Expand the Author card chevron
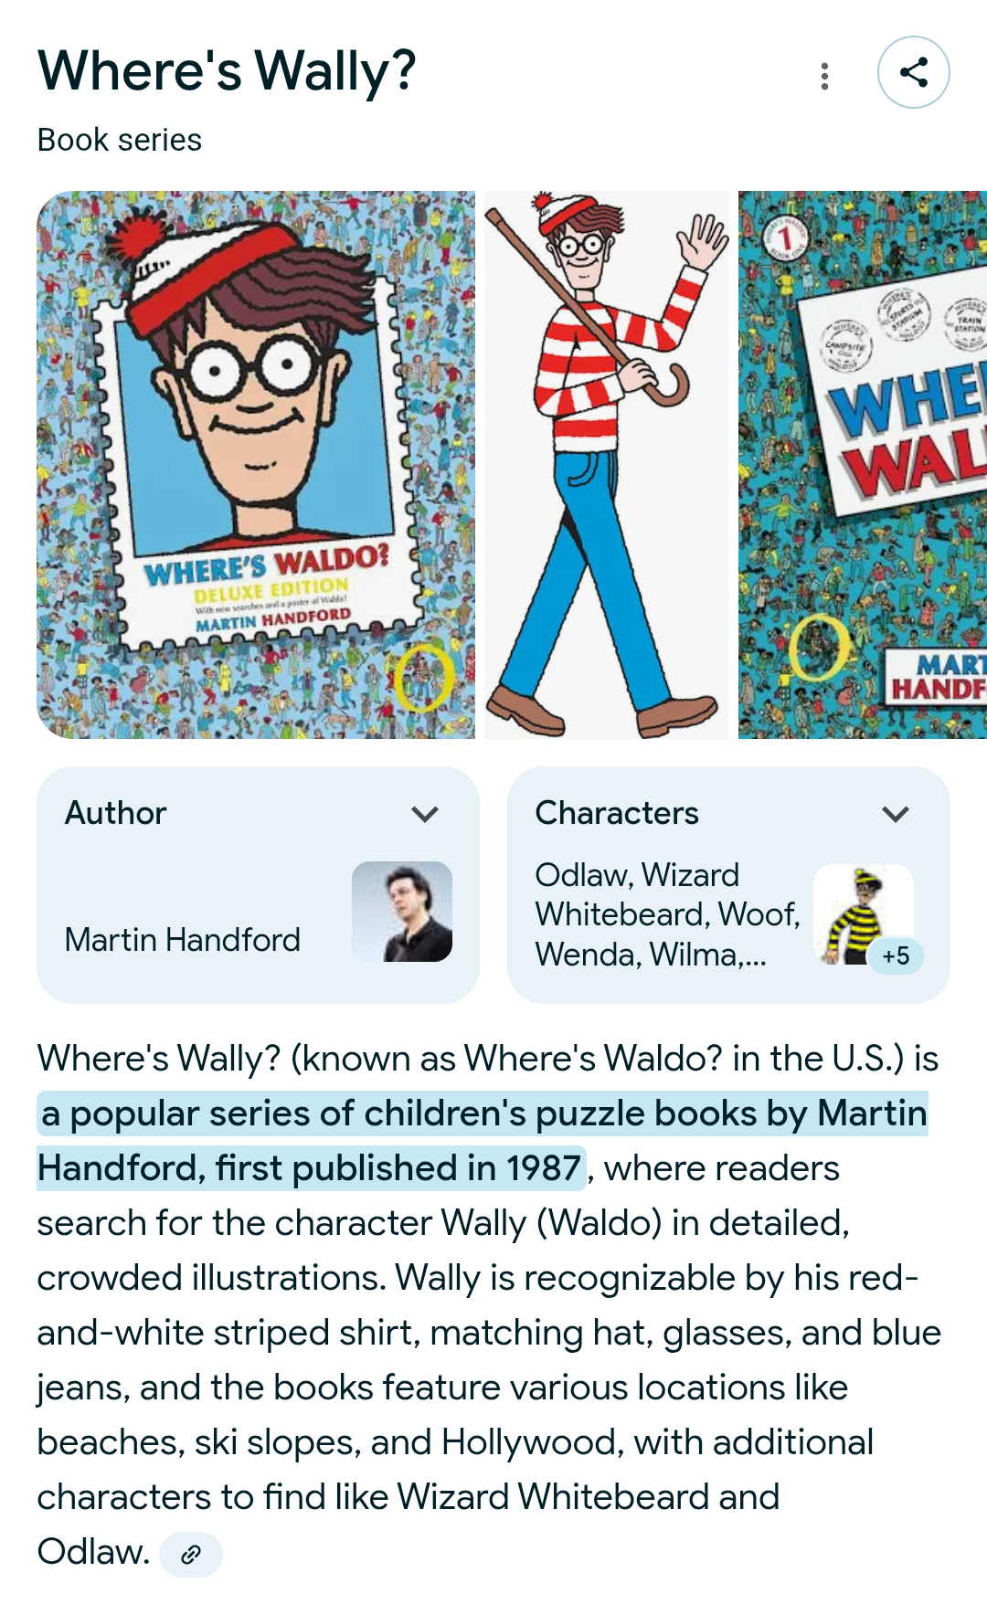987x1604 pixels. [x=425, y=814]
